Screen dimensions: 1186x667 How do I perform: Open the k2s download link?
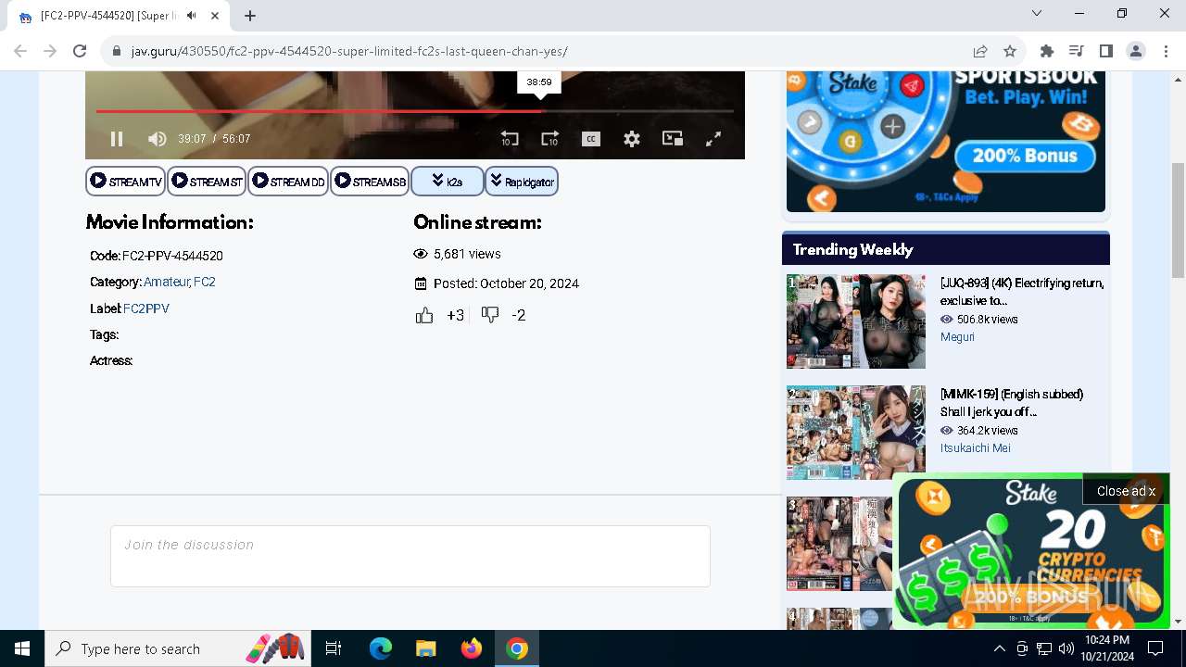[x=448, y=182]
